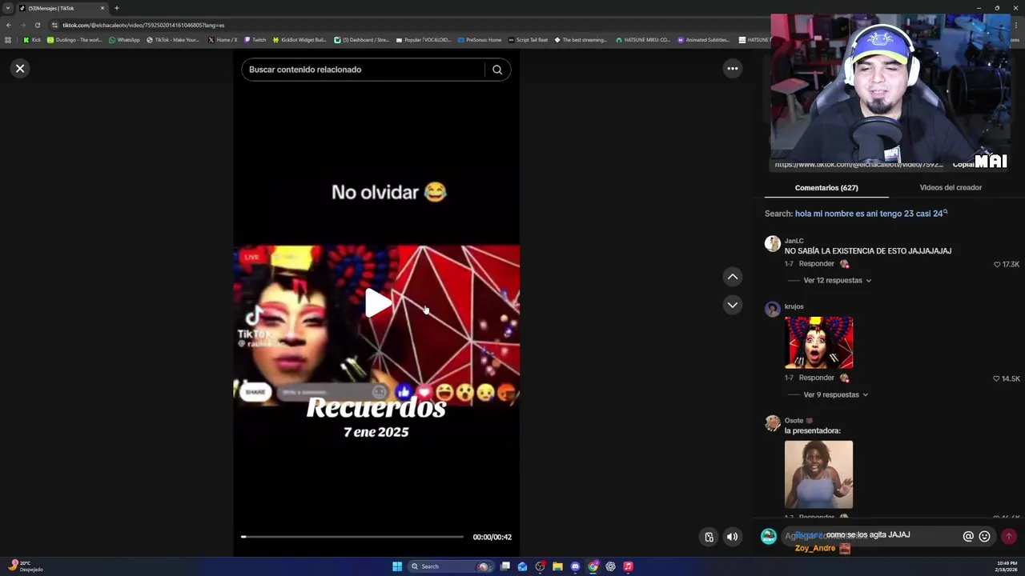Click the mention @ icon in comment box

pyautogui.click(x=967, y=537)
